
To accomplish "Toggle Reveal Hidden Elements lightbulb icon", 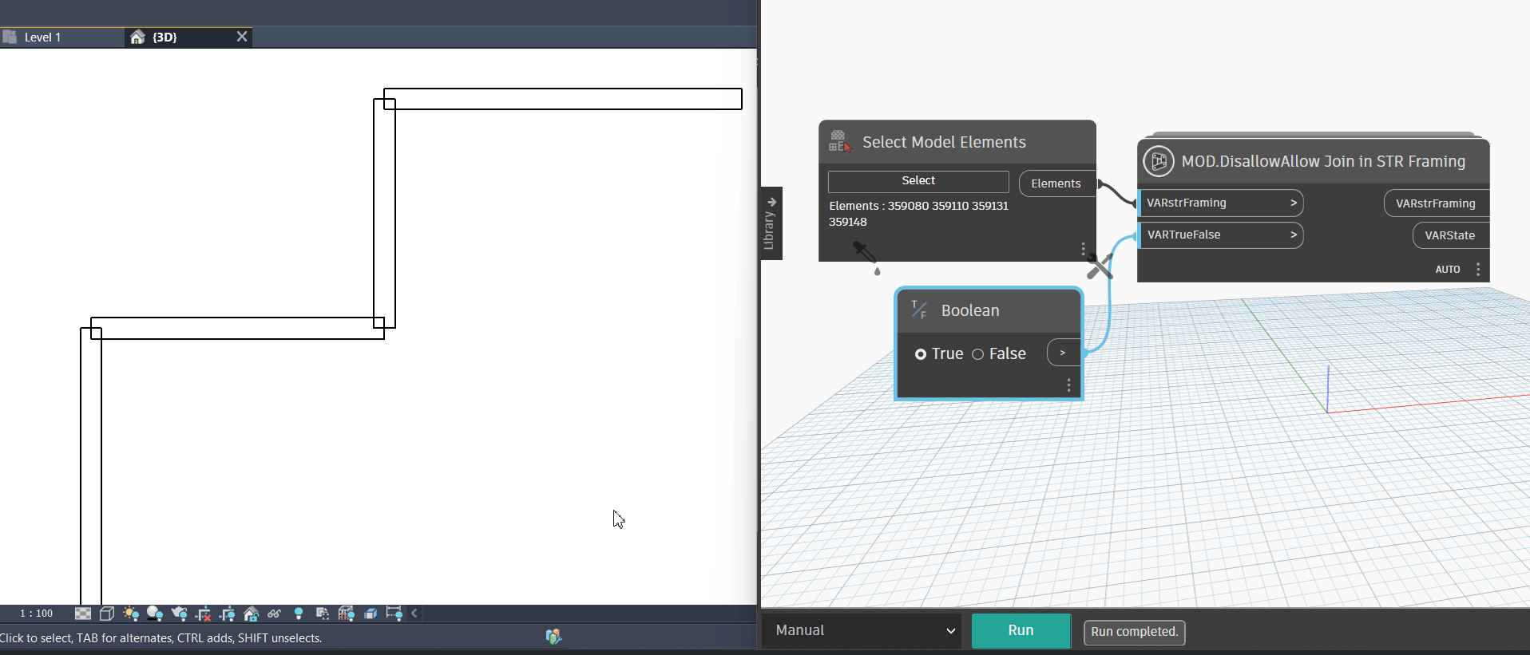I will pyautogui.click(x=299, y=614).
